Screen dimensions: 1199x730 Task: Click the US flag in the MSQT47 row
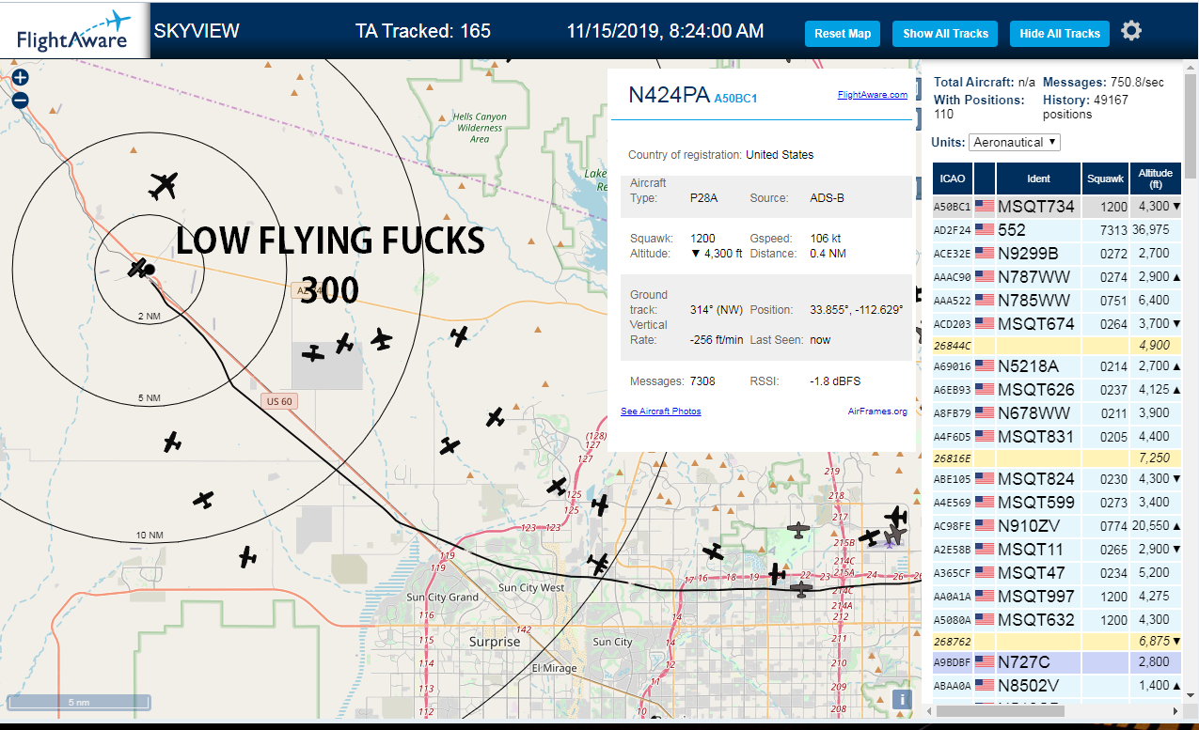(x=985, y=572)
